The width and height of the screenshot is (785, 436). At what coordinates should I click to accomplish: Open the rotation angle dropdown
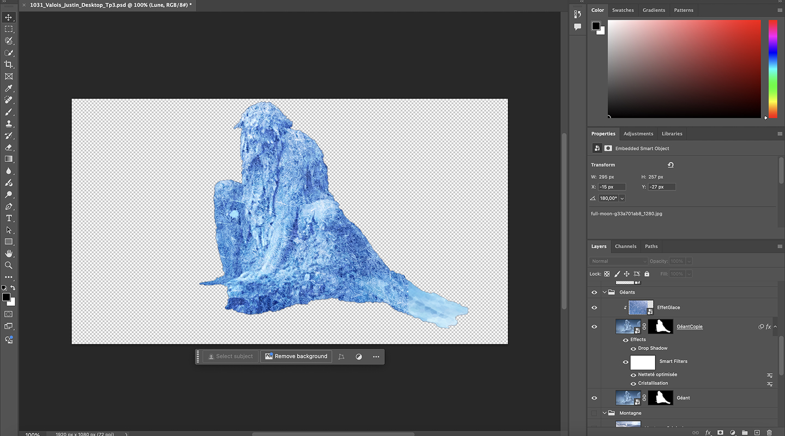[622, 198]
